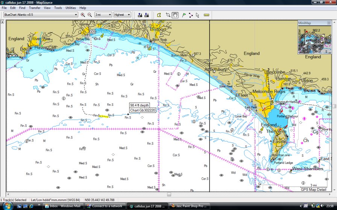337x210 pixels.
Task: Click the Abbotsbury label on map
Action: (216, 69)
